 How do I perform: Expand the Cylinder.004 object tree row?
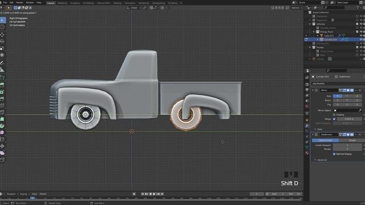[x=318, y=39]
